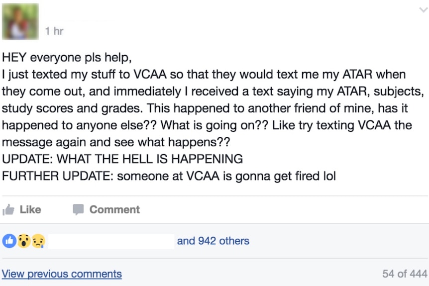429x286 pixels.
Task: Click the "message again and see" line
Action: (116, 142)
